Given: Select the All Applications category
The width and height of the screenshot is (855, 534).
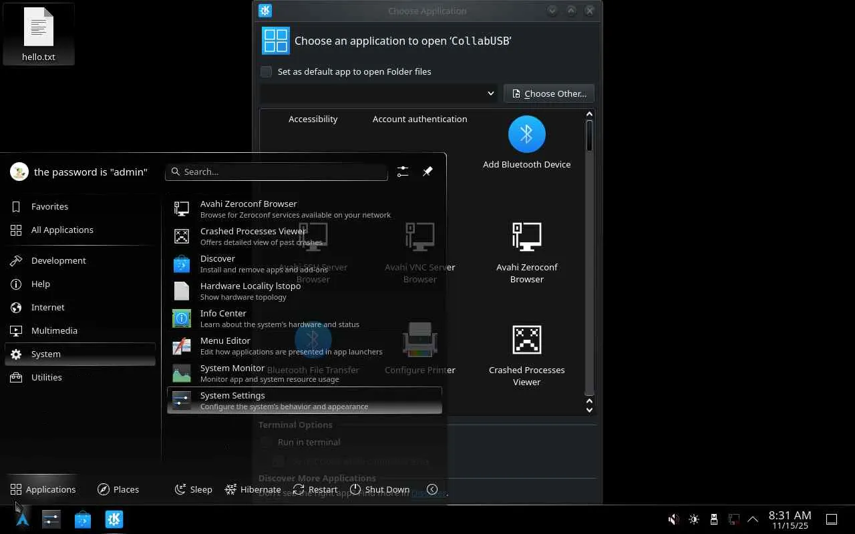Looking at the screenshot, I should (x=80, y=230).
